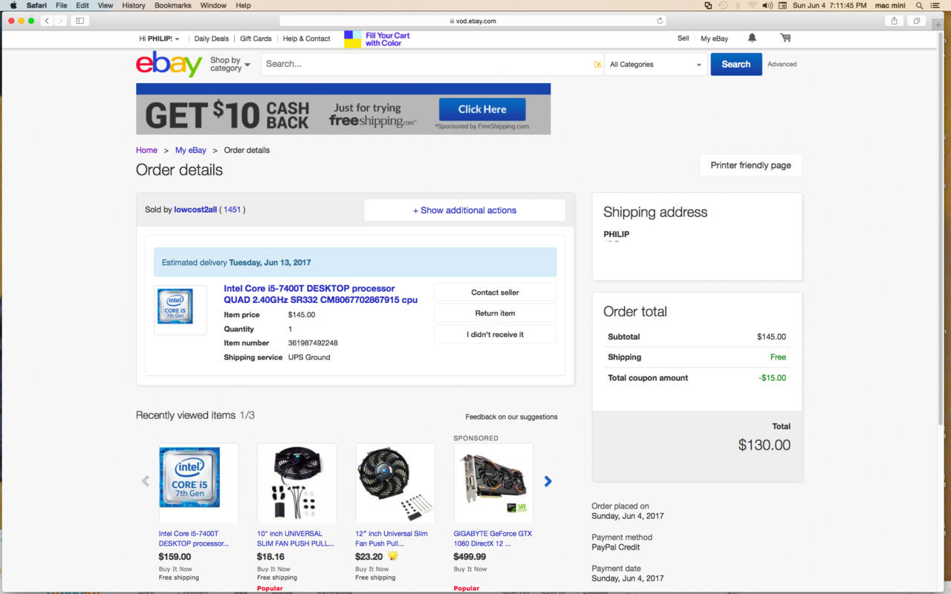This screenshot has width=951, height=594.
Task: Click the Contact seller button
Action: tap(495, 293)
